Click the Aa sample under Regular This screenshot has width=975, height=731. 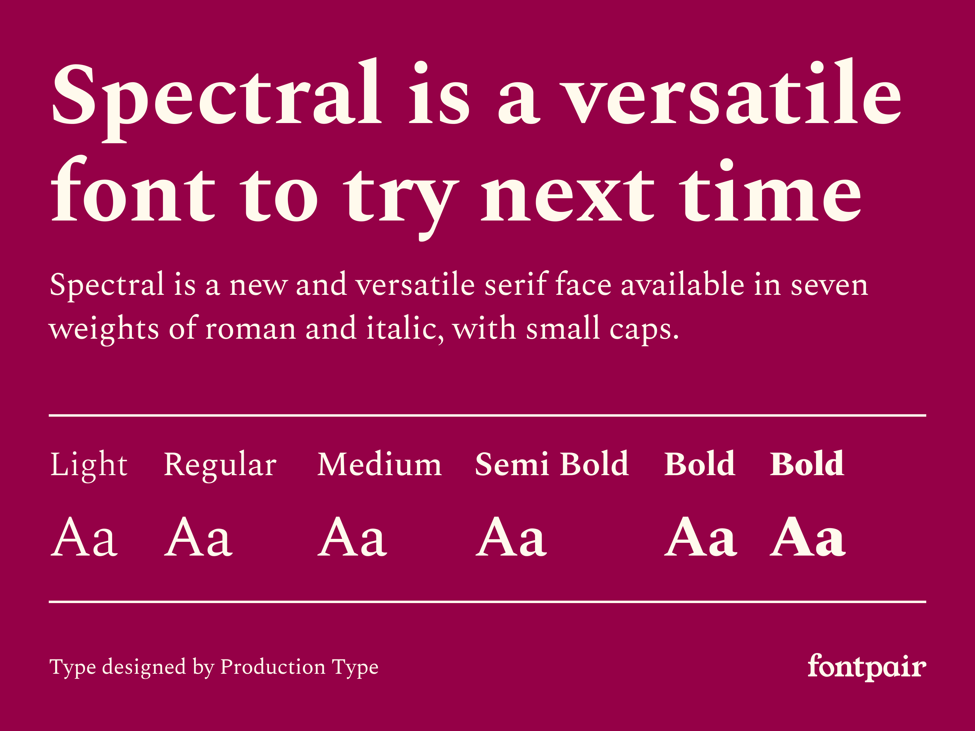198,538
